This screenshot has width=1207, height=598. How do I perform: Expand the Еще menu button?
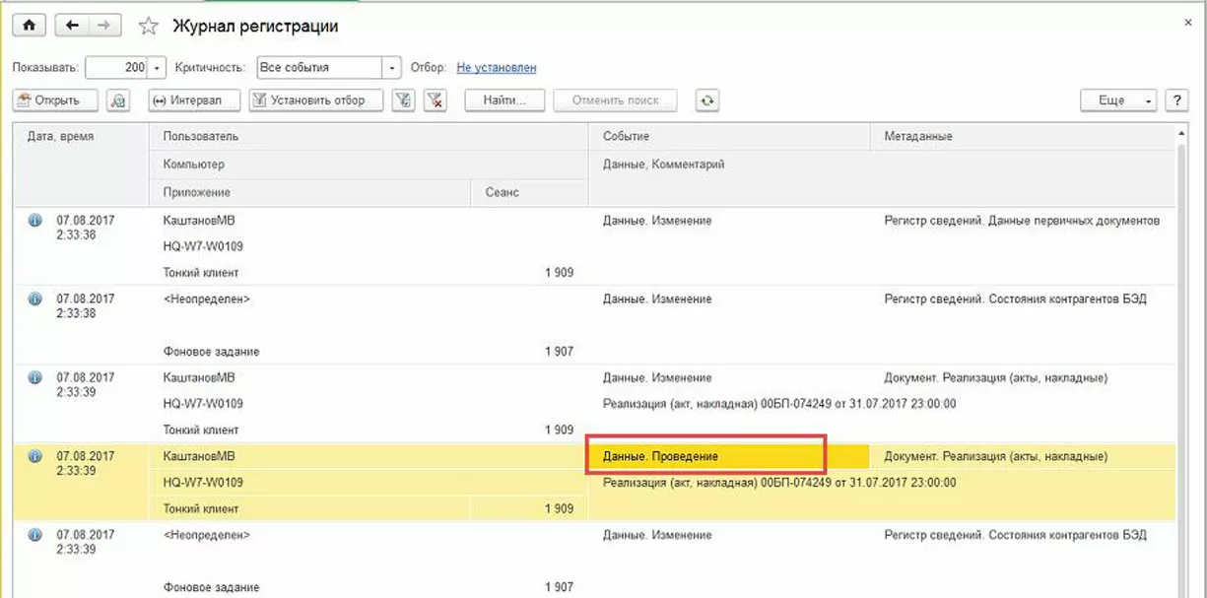point(1119,100)
